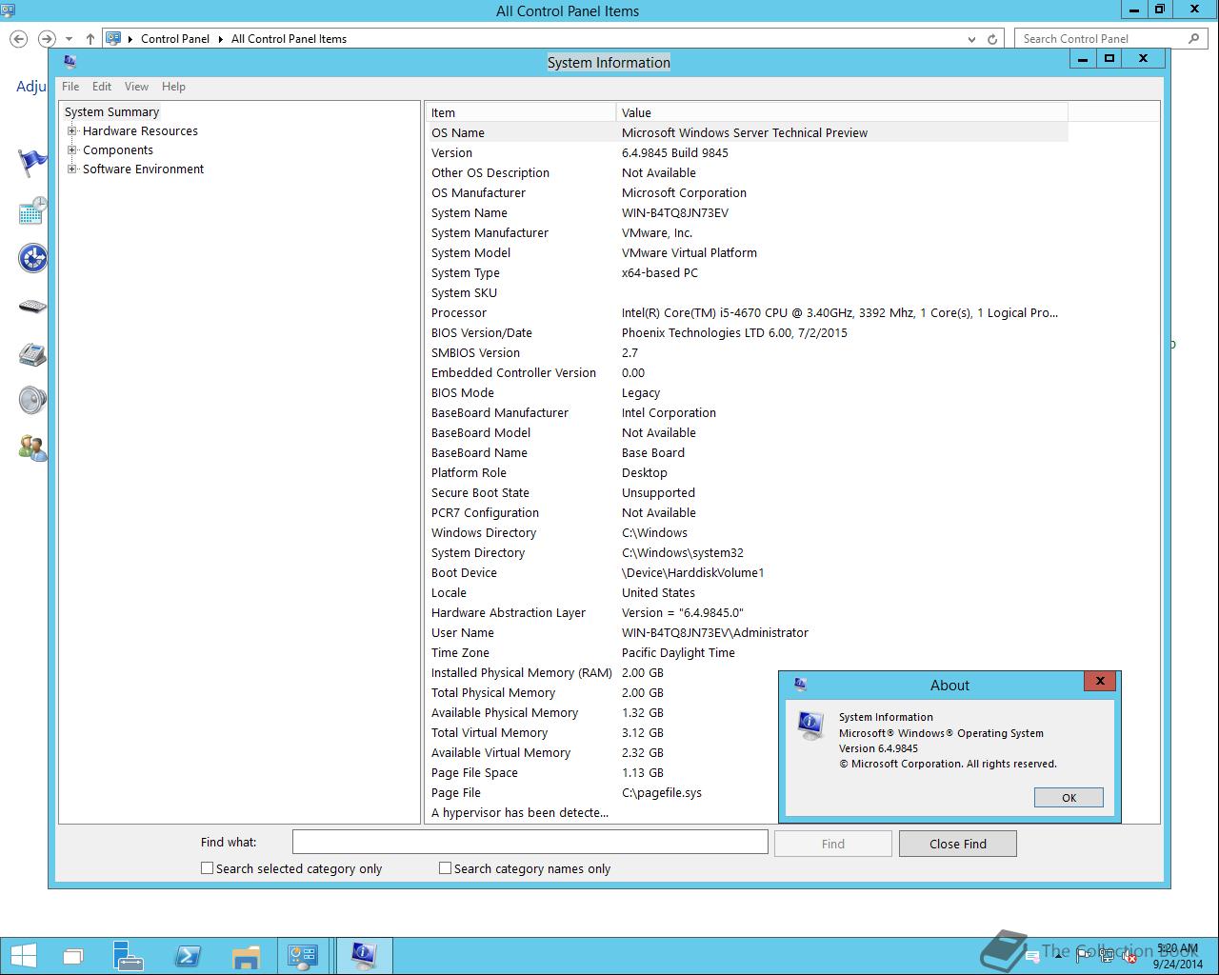Open the Sound speaker icon in Control Panel
This screenshot has height=975, width=1219.
tap(32, 400)
